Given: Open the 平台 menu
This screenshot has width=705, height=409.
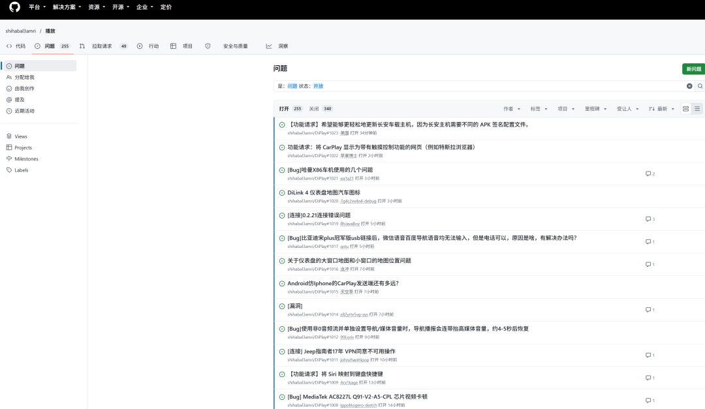Looking at the screenshot, I should point(37,7).
